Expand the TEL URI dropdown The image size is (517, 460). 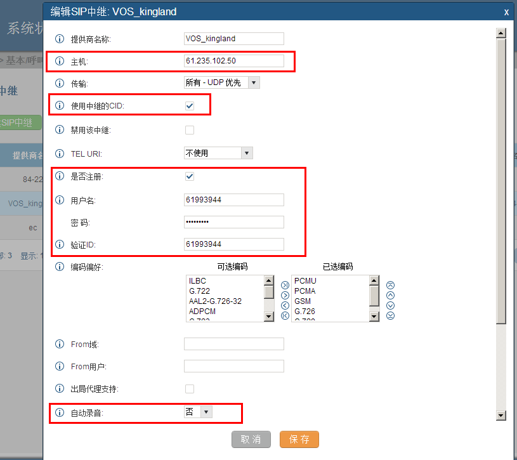218,153
